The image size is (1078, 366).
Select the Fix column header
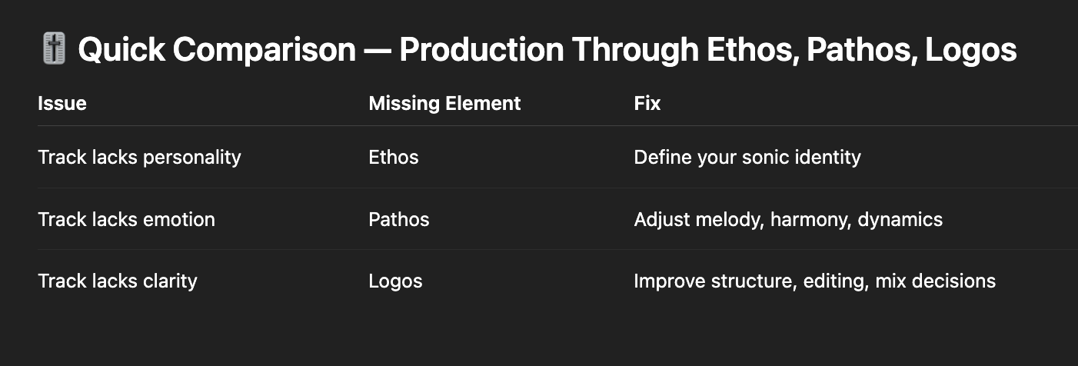647,103
